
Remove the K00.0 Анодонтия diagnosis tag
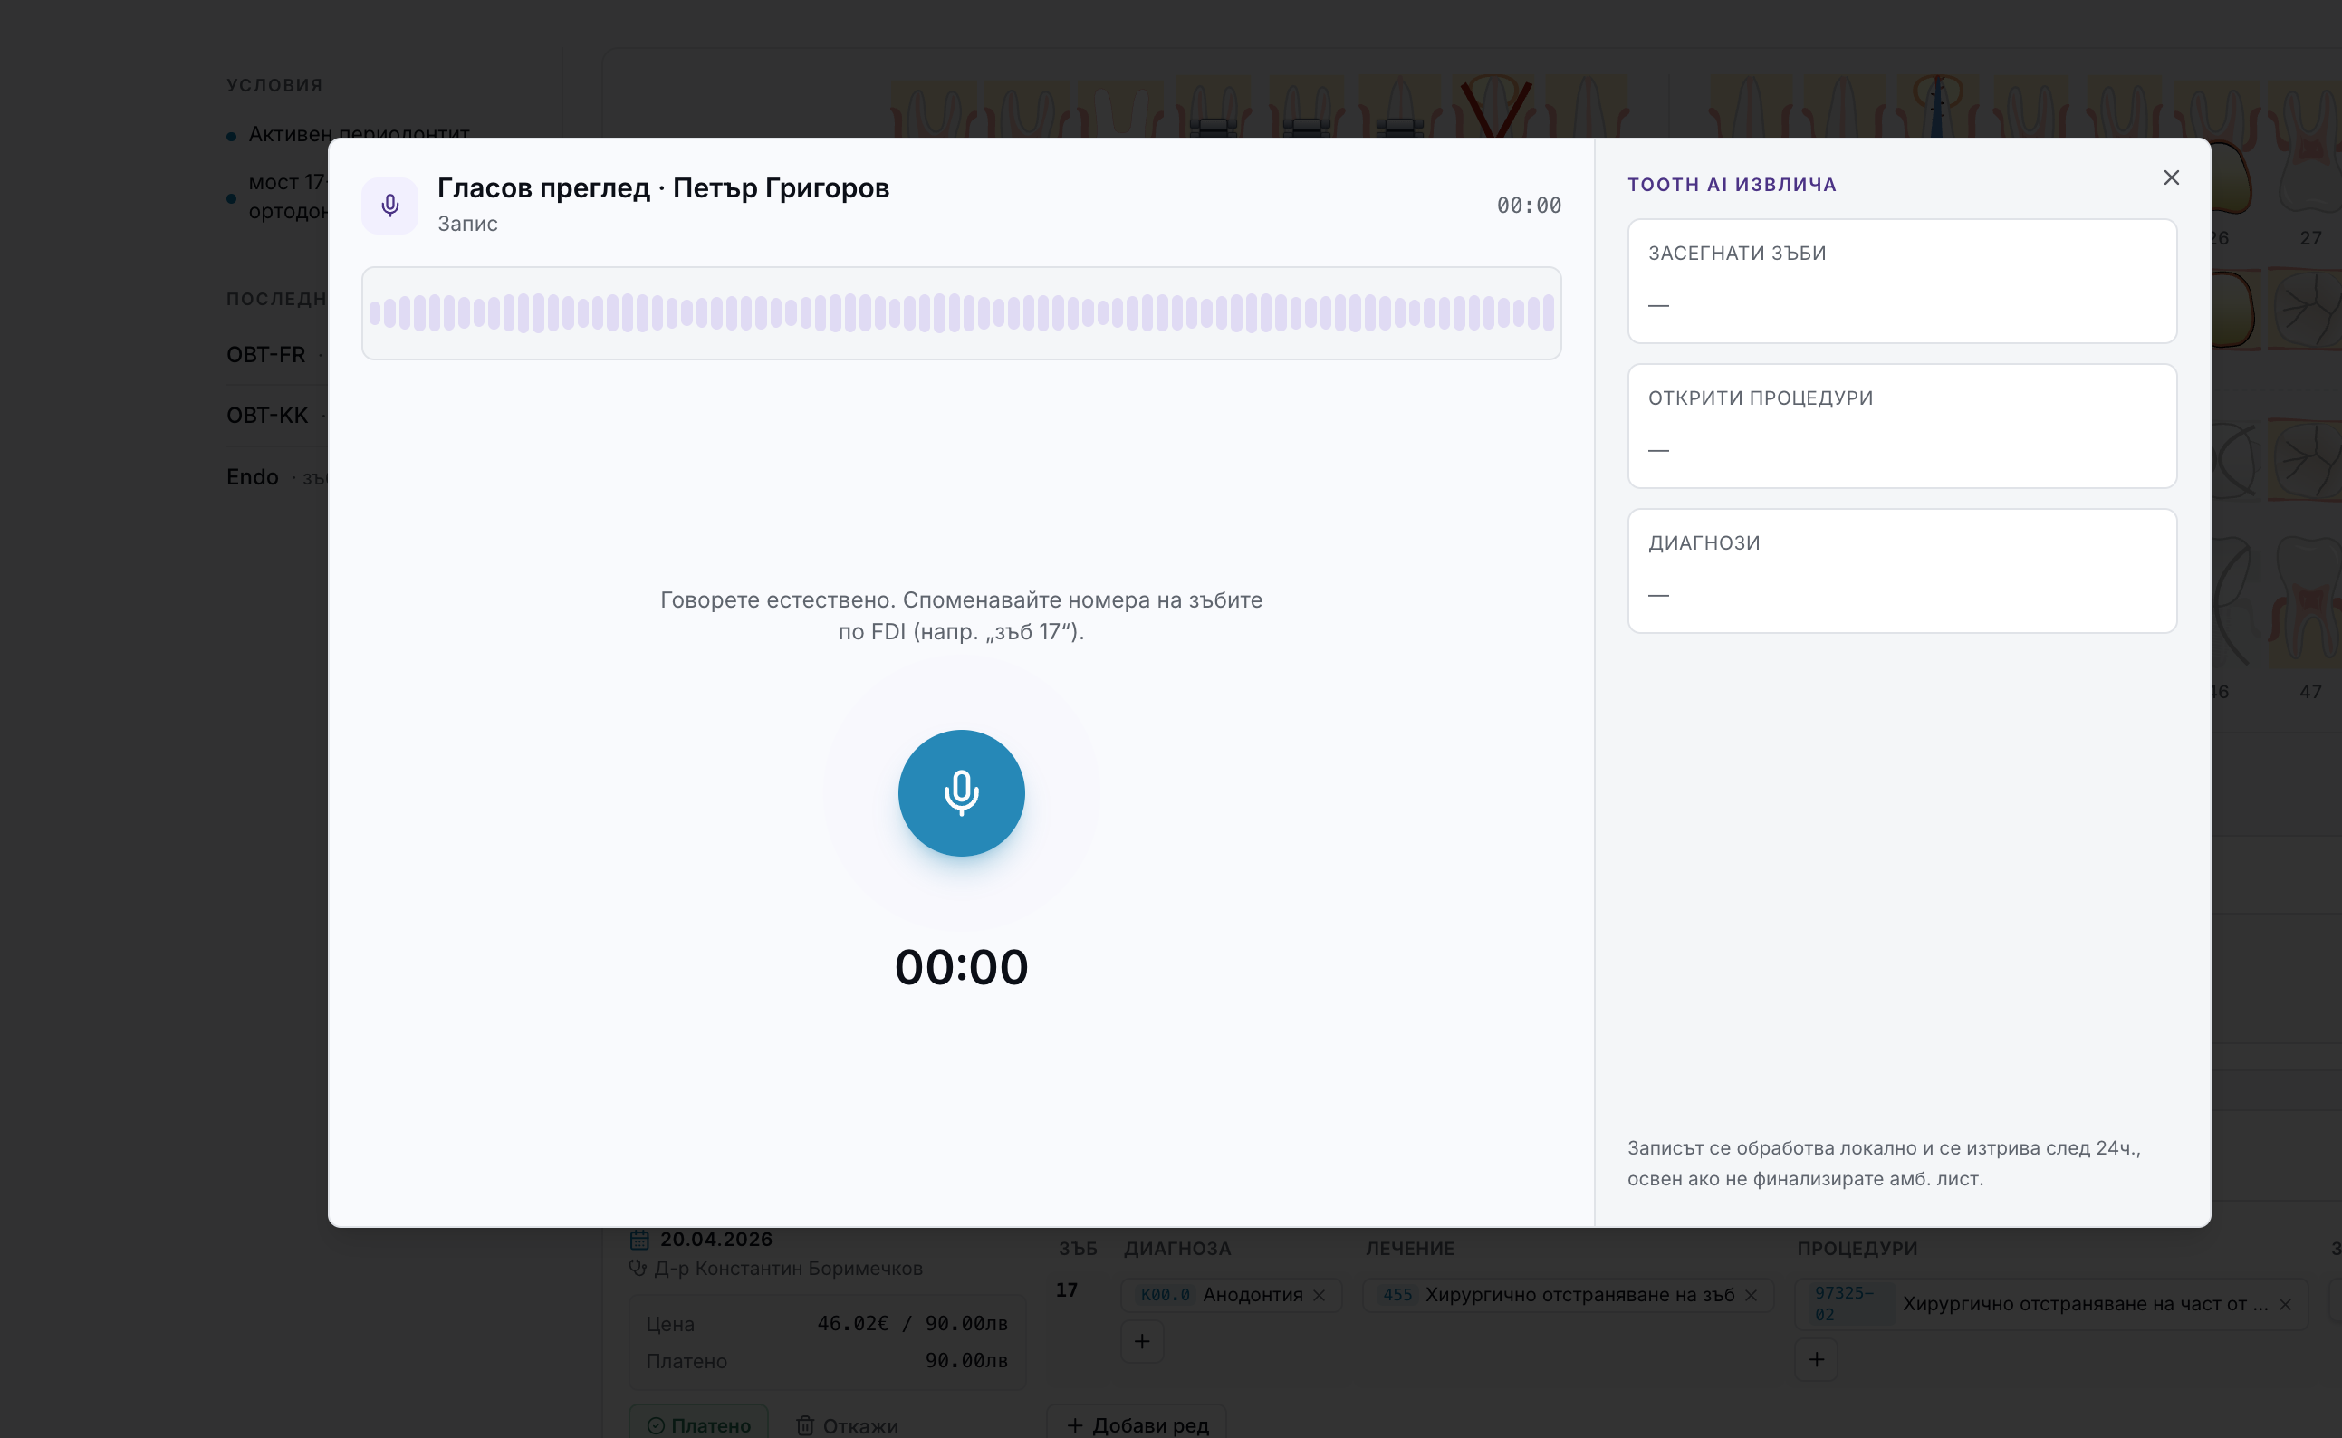click(x=1319, y=1294)
